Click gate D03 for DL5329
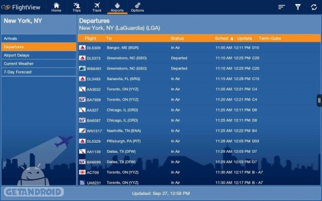The image size is (322, 201). pyautogui.click(x=255, y=141)
